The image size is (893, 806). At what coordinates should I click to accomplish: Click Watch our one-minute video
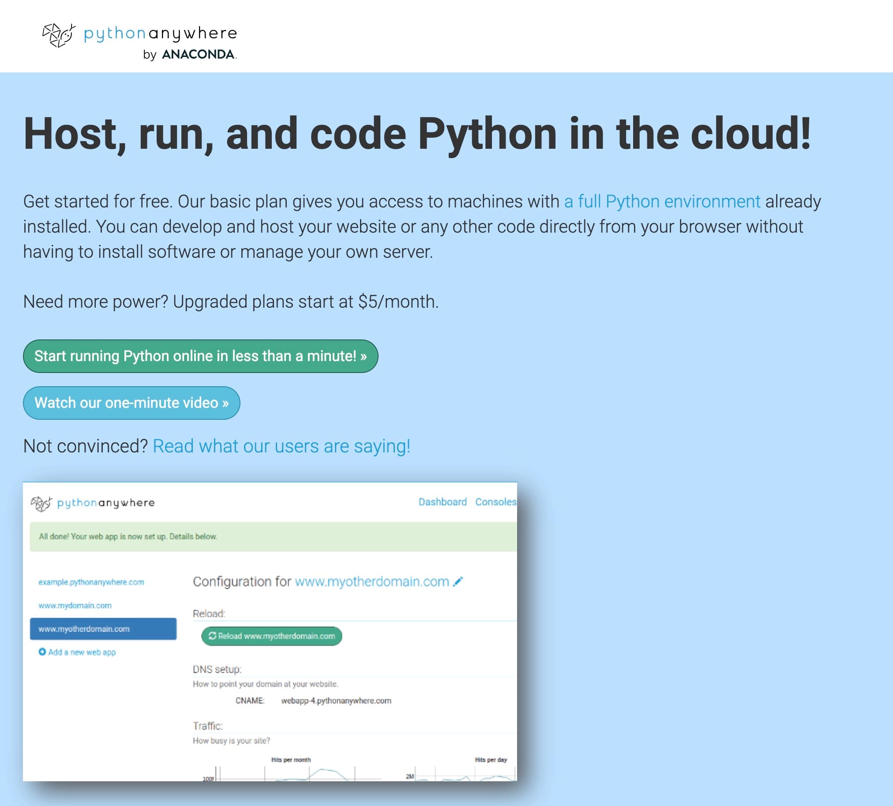click(131, 403)
